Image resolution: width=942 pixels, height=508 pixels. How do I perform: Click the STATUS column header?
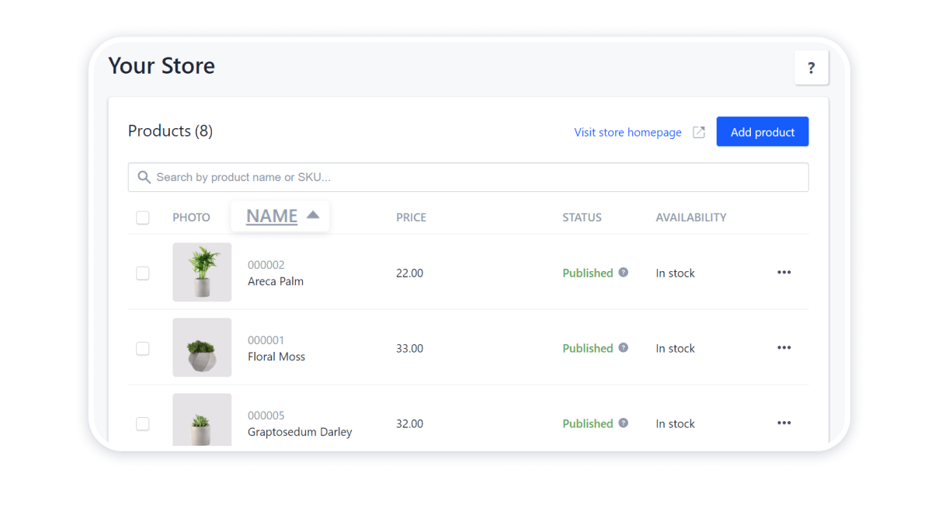(x=582, y=217)
